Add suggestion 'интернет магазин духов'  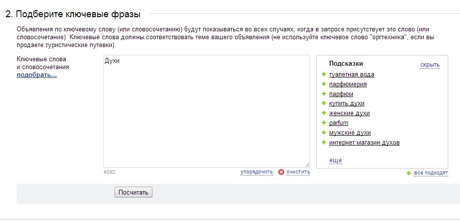364,143
